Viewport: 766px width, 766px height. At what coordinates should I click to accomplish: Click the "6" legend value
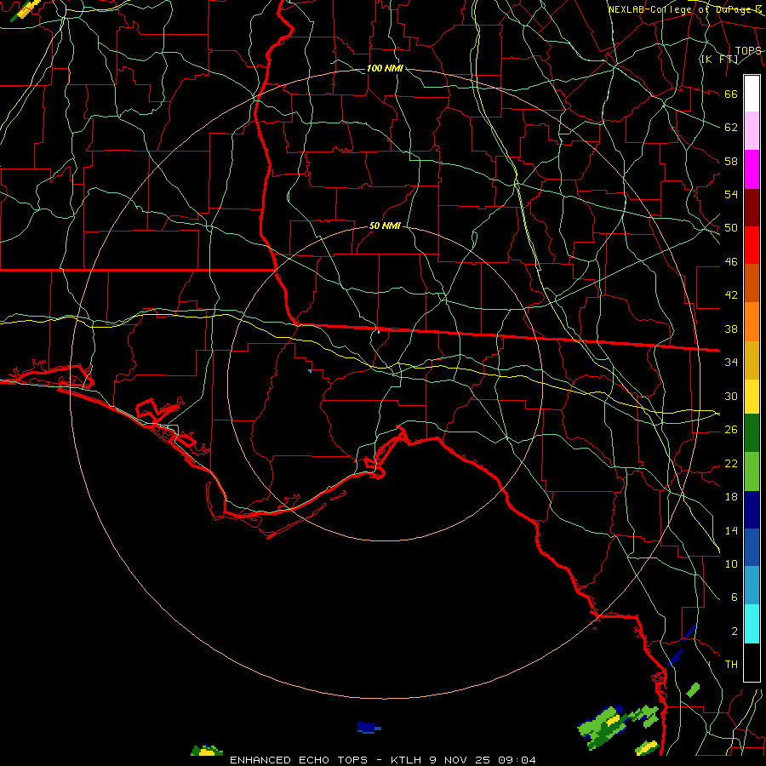pyautogui.click(x=734, y=597)
